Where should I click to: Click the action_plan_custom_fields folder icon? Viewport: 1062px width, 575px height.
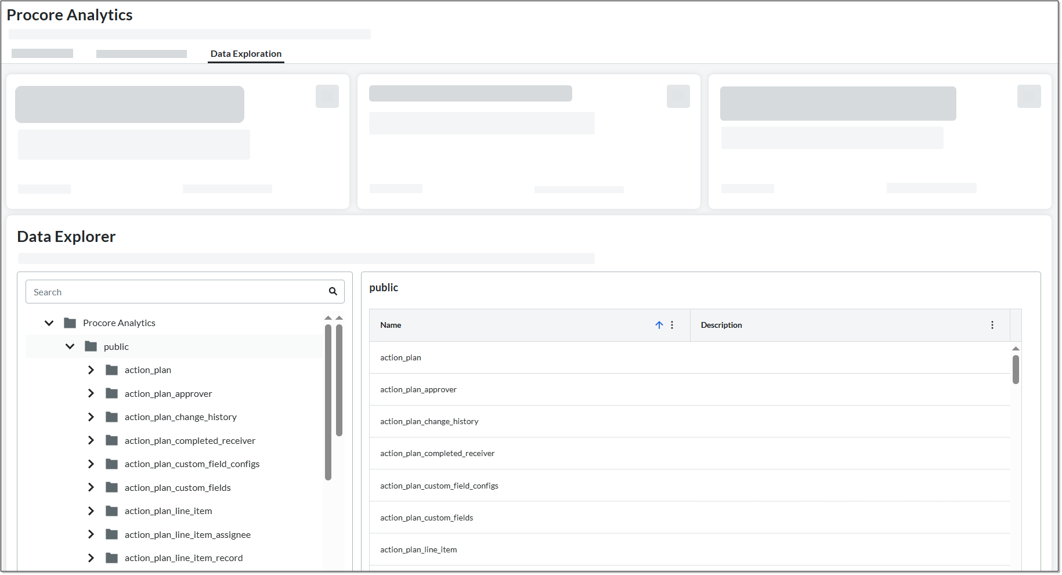(x=112, y=487)
